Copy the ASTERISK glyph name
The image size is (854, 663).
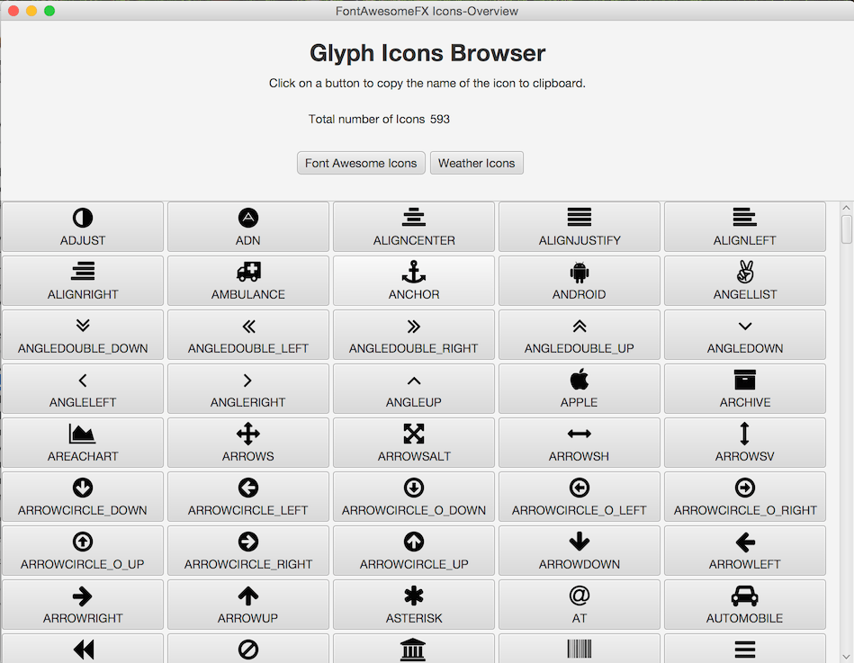414,605
